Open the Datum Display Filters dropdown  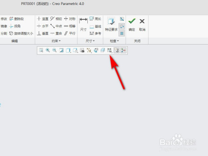click(89, 50)
